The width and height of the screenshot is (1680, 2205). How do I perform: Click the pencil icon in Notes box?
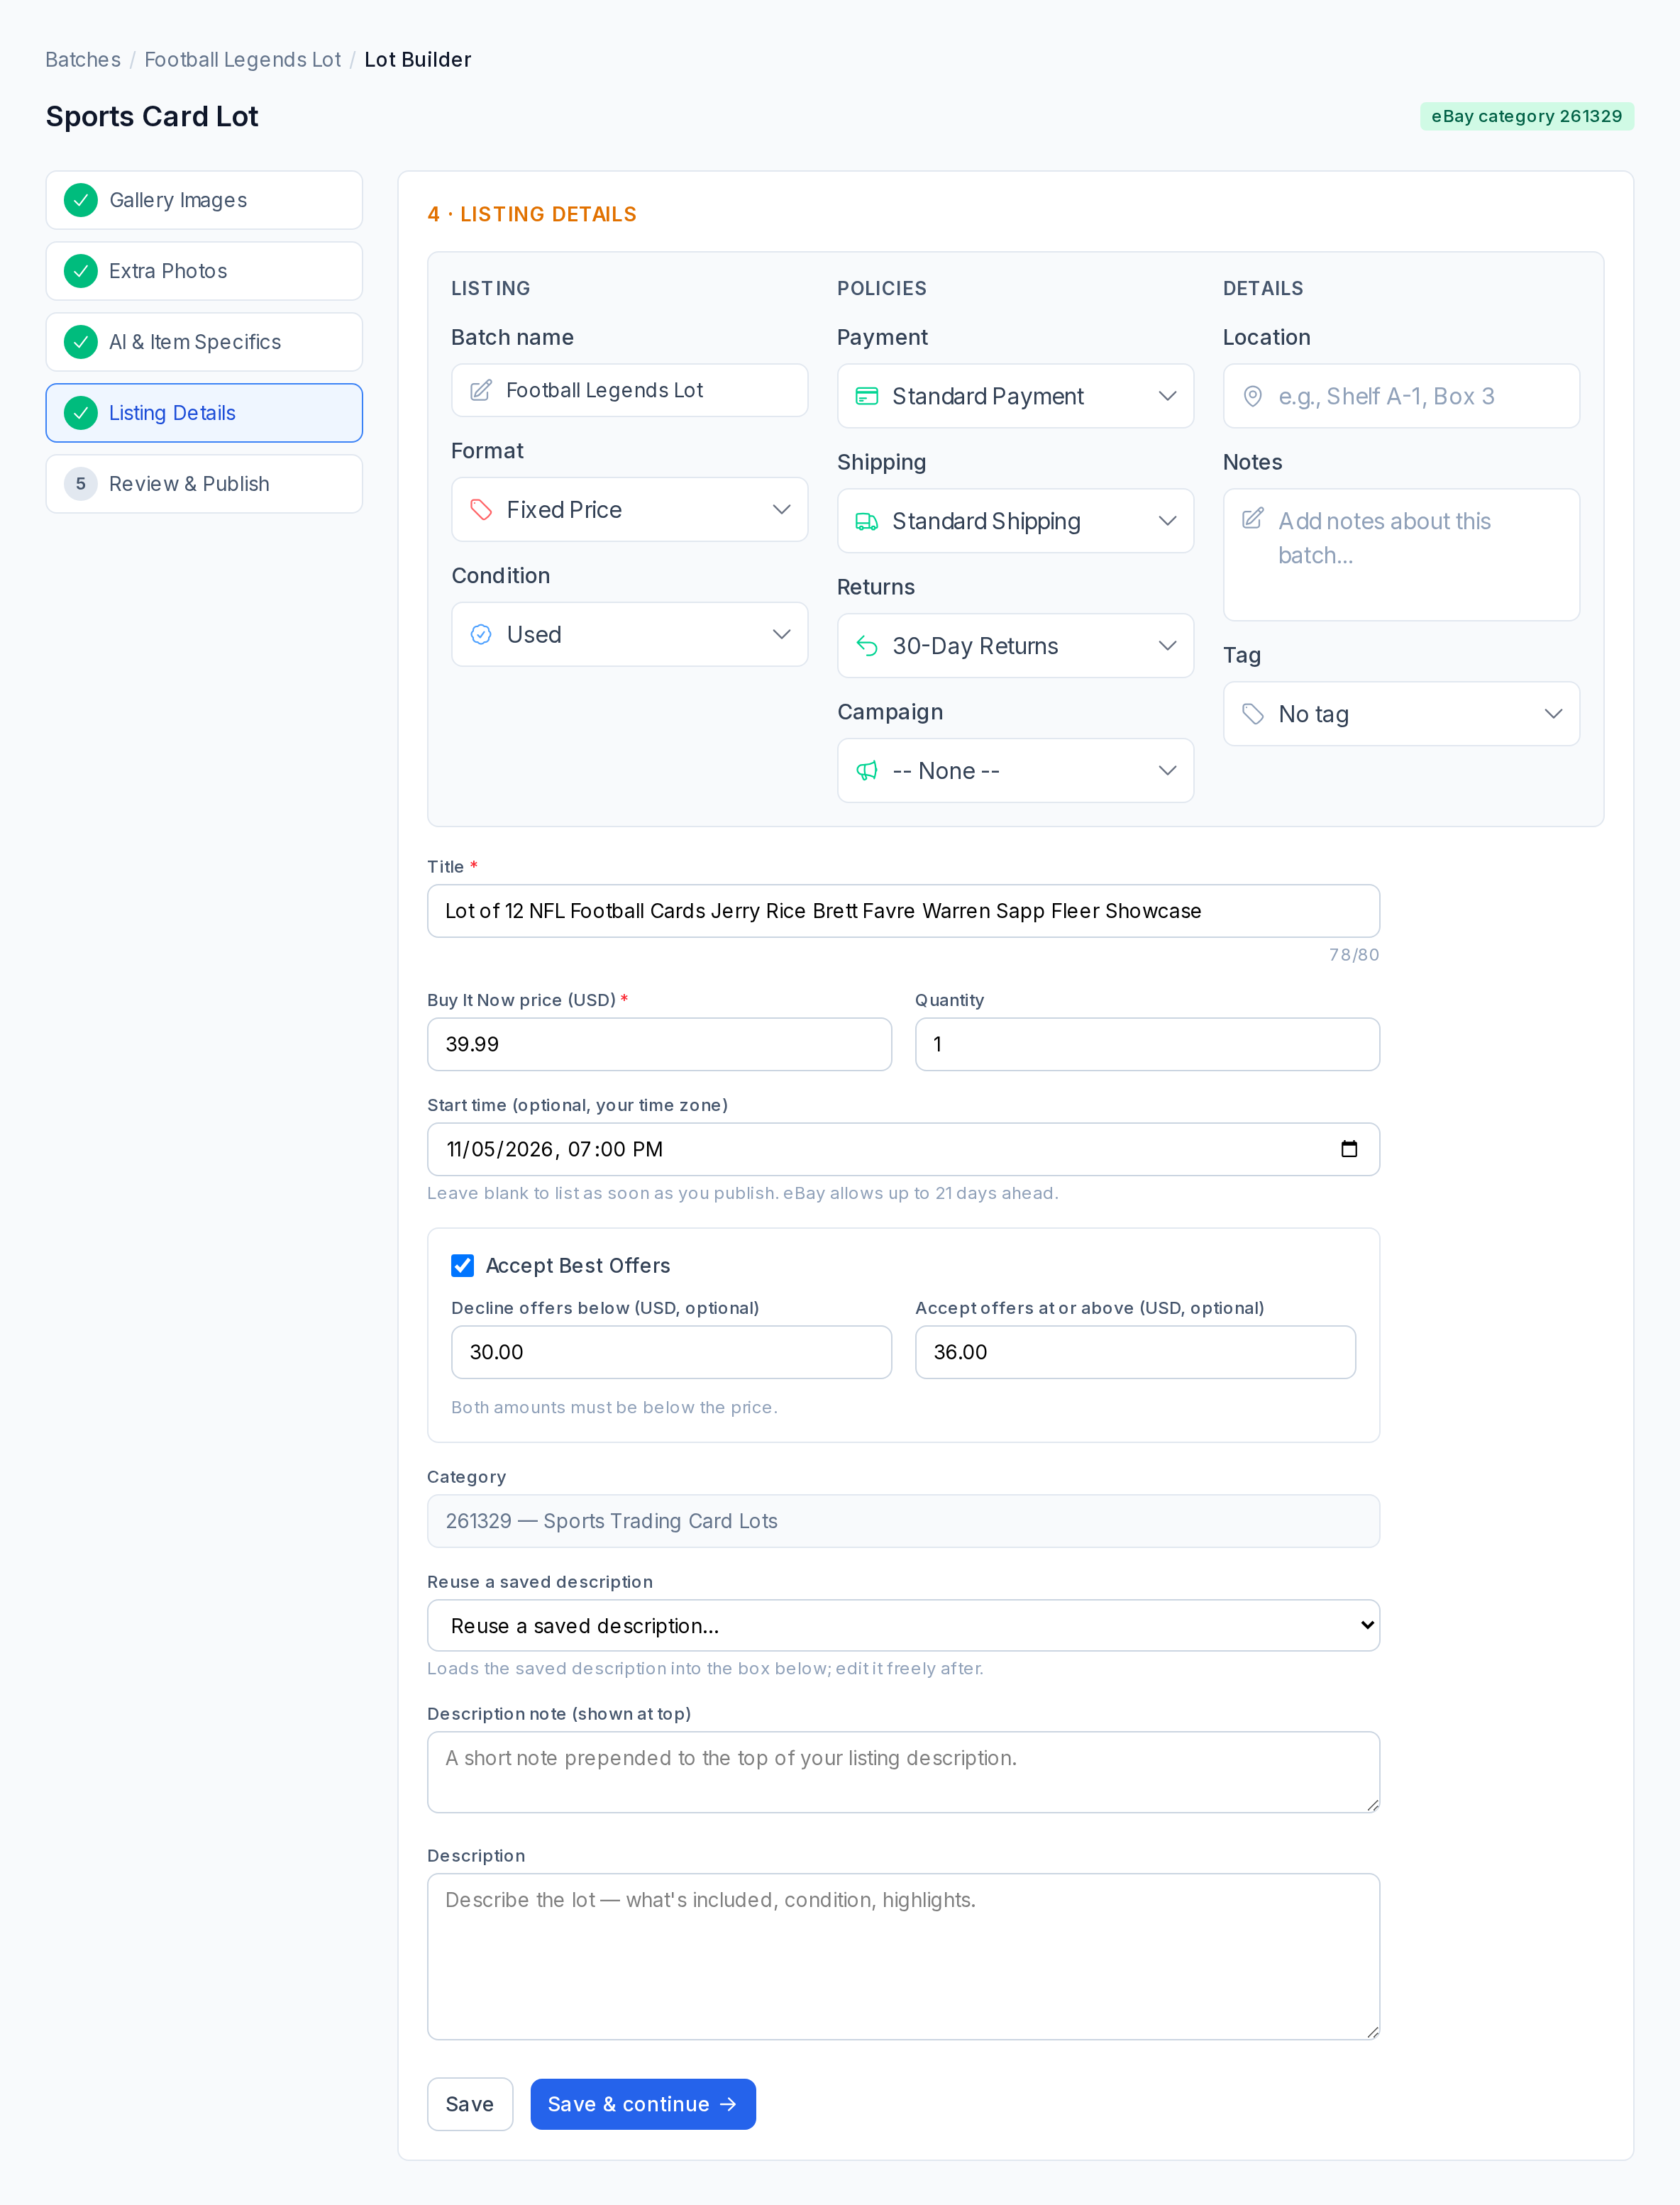[1253, 518]
